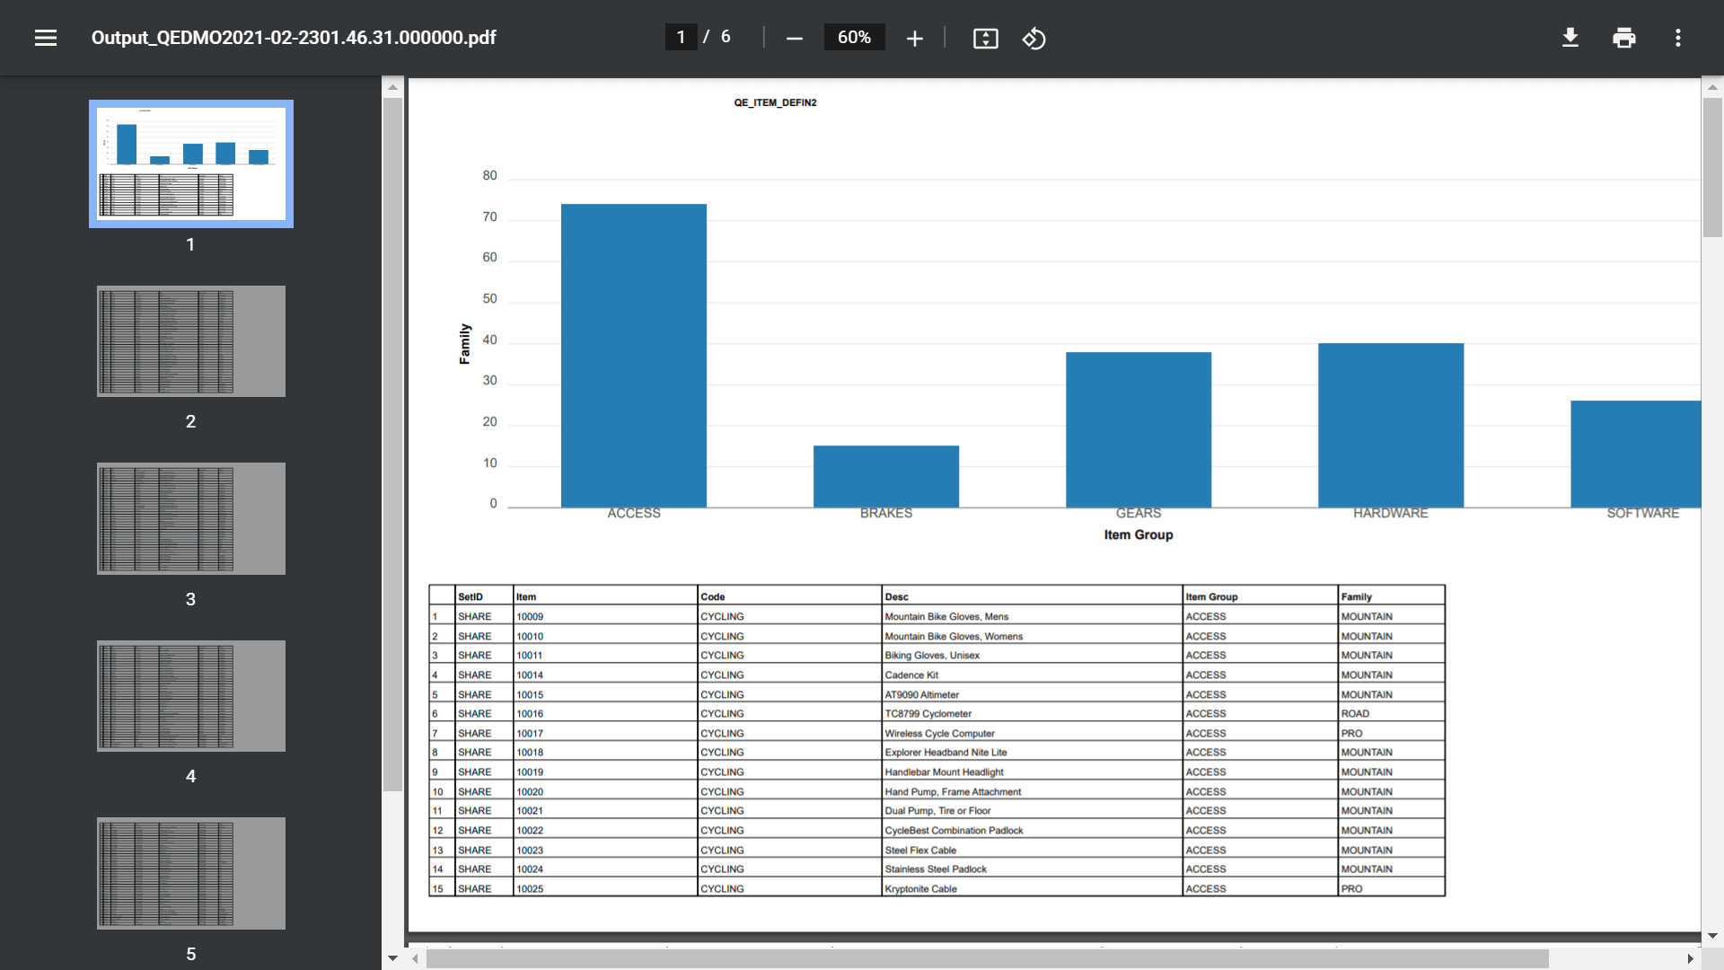Zoom out using the minus icon

(794, 38)
